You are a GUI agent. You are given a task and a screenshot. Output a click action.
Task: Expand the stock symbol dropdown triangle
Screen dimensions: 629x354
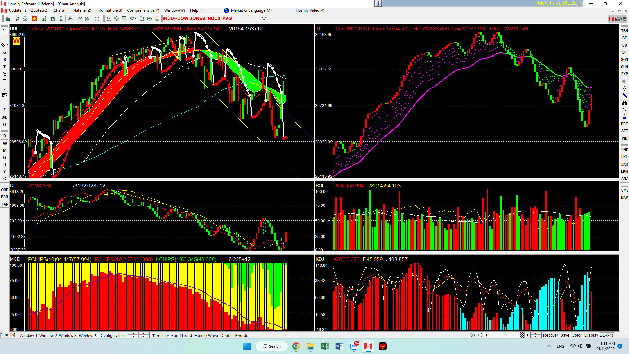[x=264, y=19]
